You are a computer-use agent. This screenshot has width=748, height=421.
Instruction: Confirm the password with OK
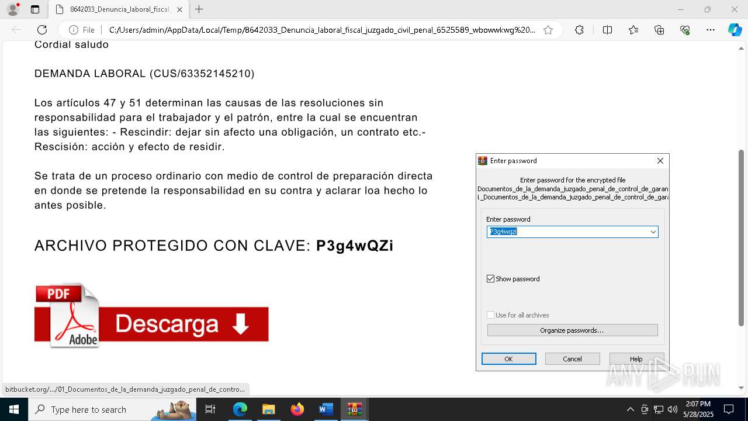point(508,359)
